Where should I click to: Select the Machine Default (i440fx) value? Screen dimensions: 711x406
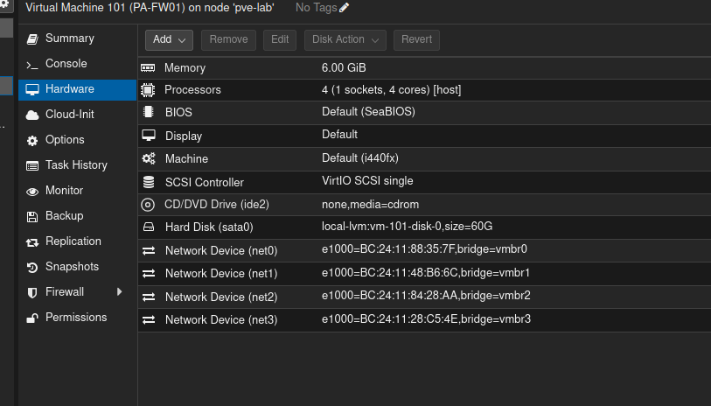pos(360,157)
